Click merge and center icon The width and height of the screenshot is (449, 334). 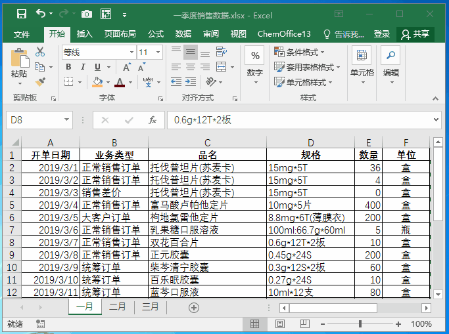(222, 67)
